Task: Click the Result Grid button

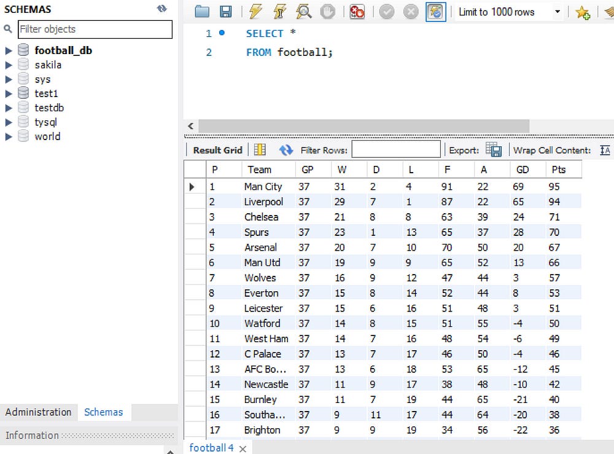Action: (x=218, y=150)
